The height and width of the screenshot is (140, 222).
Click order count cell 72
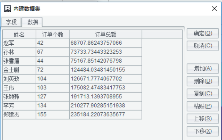coord(53,70)
